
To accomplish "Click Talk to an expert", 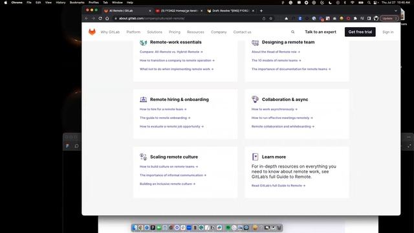I will pyautogui.click(x=321, y=32).
